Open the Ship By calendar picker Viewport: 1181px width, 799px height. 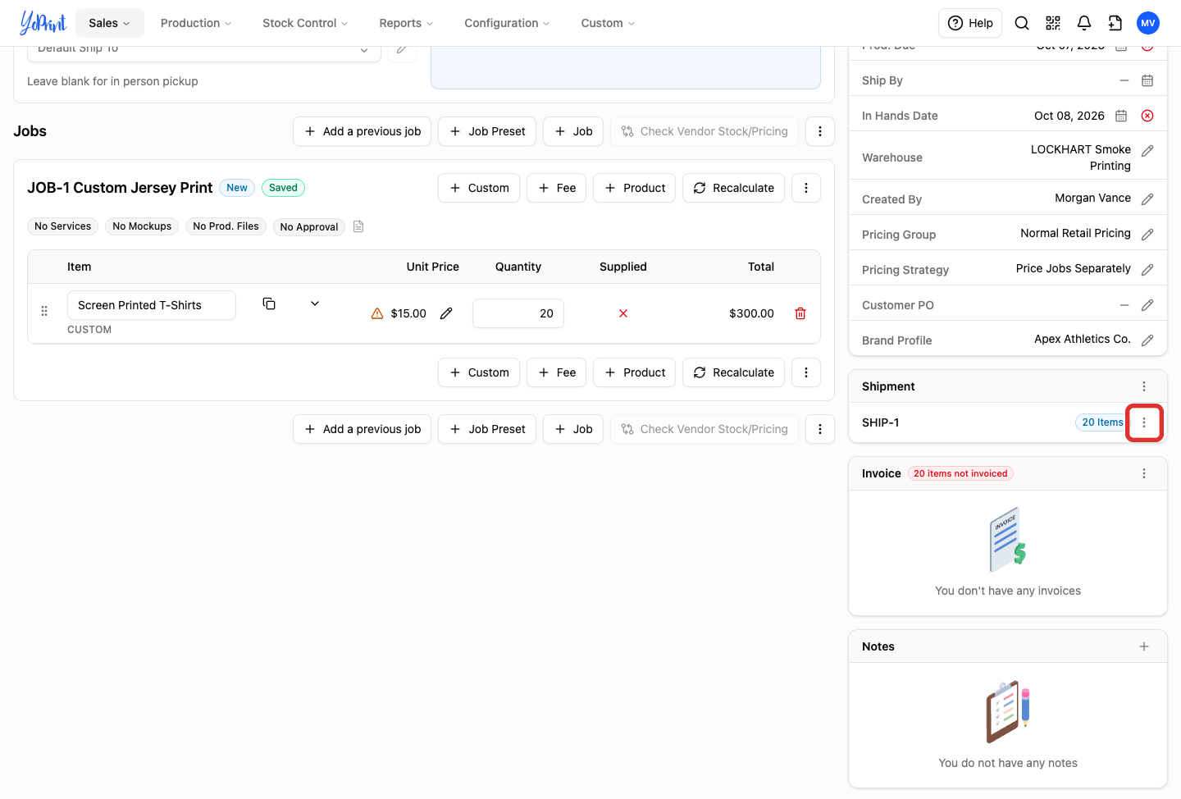1147,80
